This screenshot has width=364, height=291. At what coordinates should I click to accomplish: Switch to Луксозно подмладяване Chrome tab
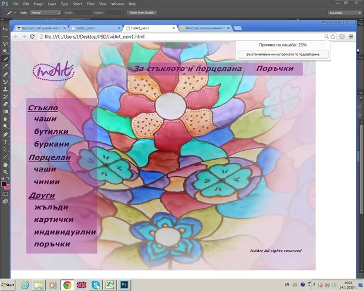pyautogui.click(x=205, y=28)
